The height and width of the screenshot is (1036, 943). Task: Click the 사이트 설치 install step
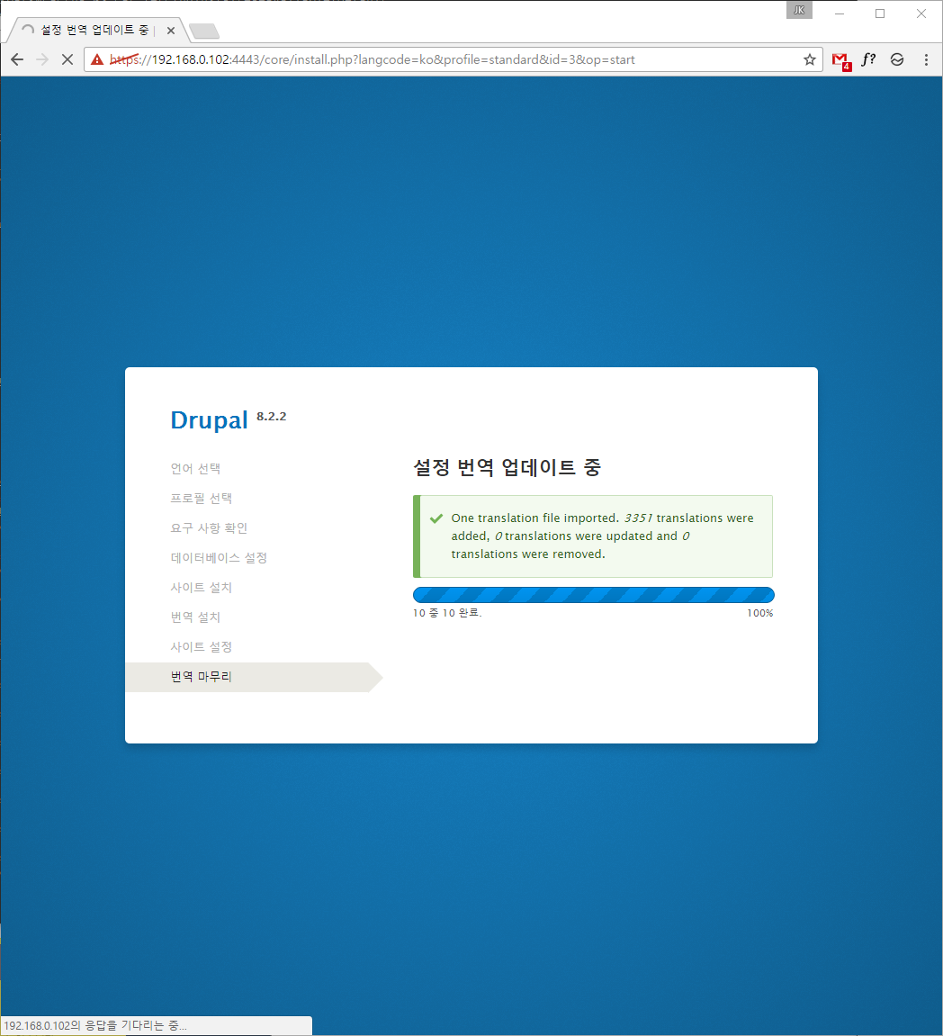pyautogui.click(x=202, y=588)
